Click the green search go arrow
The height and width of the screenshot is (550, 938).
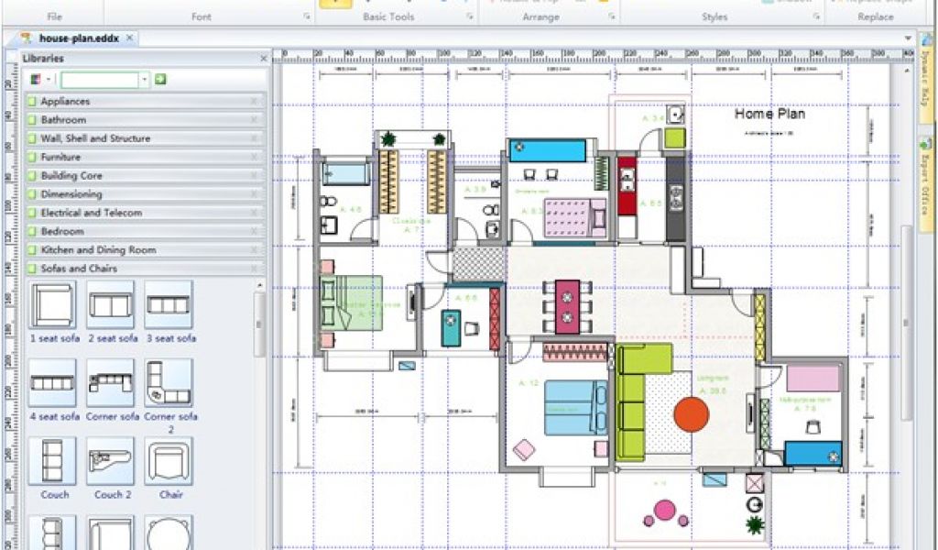coord(160,80)
